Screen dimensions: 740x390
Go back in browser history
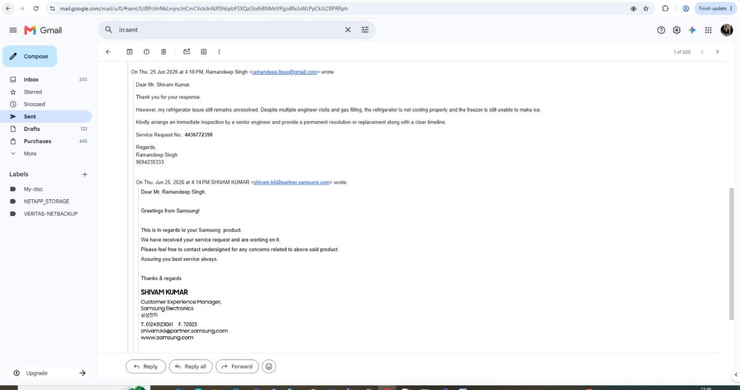[8, 9]
